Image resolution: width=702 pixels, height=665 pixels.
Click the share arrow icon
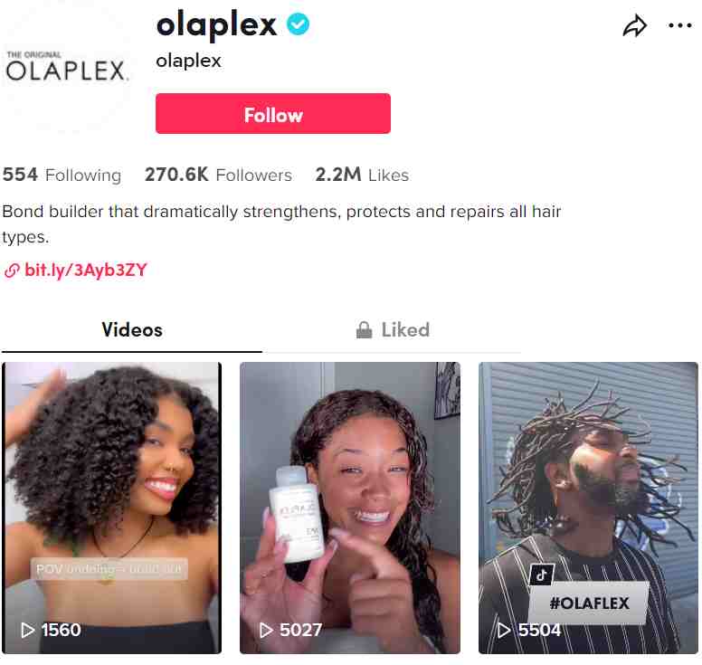[x=635, y=26]
